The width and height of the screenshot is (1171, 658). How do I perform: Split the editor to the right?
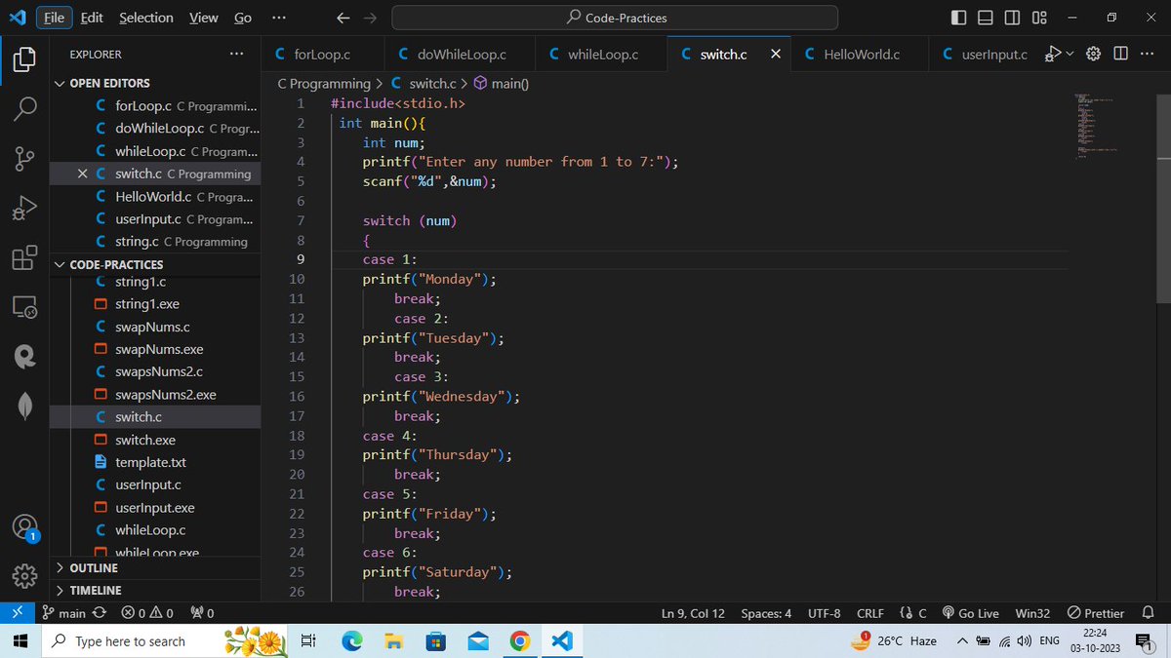coord(1120,54)
